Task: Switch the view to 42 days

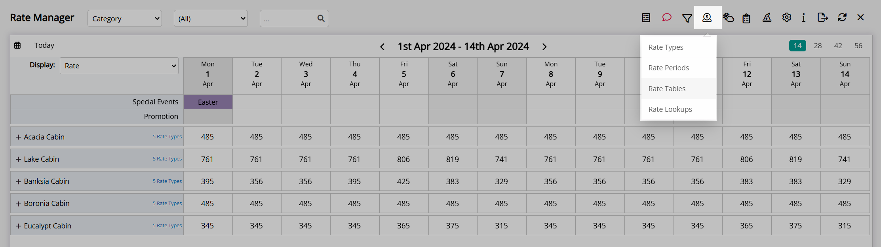Action: click(x=838, y=46)
